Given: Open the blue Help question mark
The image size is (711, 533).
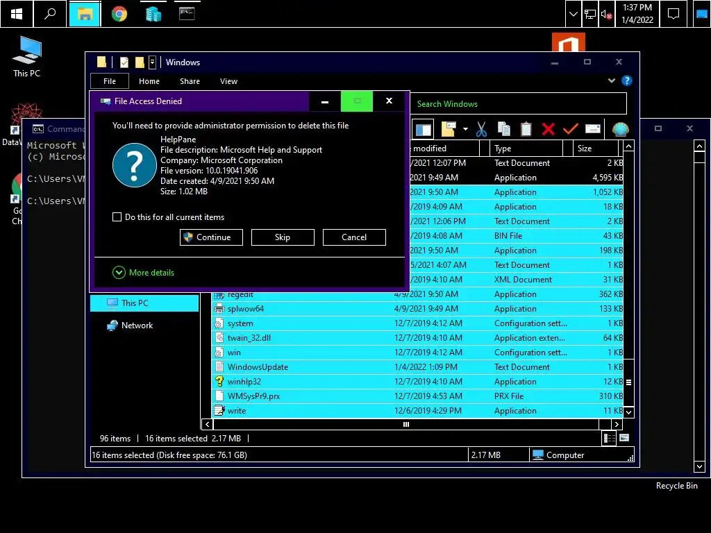Looking at the screenshot, I should click(627, 81).
